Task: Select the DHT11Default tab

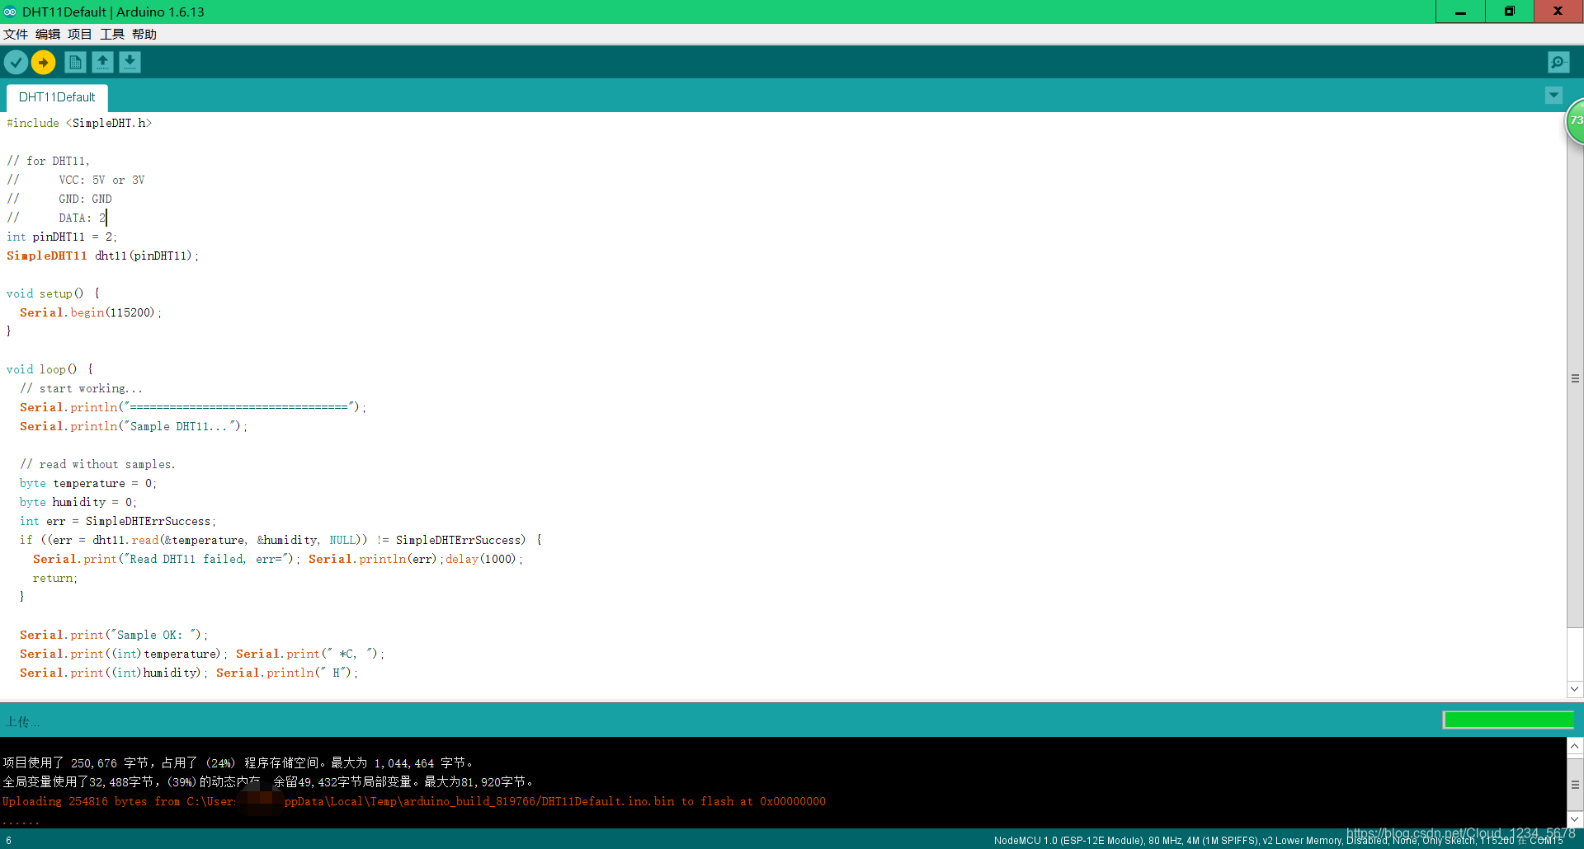Action: [57, 97]
